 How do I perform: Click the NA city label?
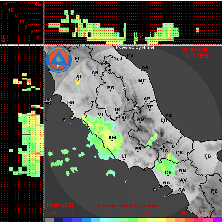pos(166,183)
